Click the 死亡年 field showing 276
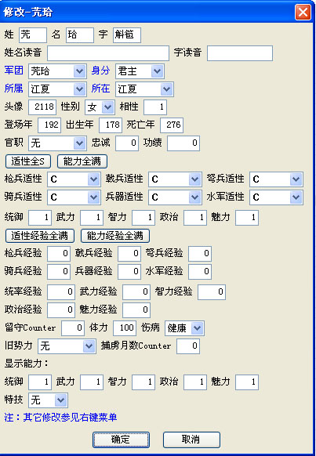This screenshot has width=316, height=456. point(172,125)
